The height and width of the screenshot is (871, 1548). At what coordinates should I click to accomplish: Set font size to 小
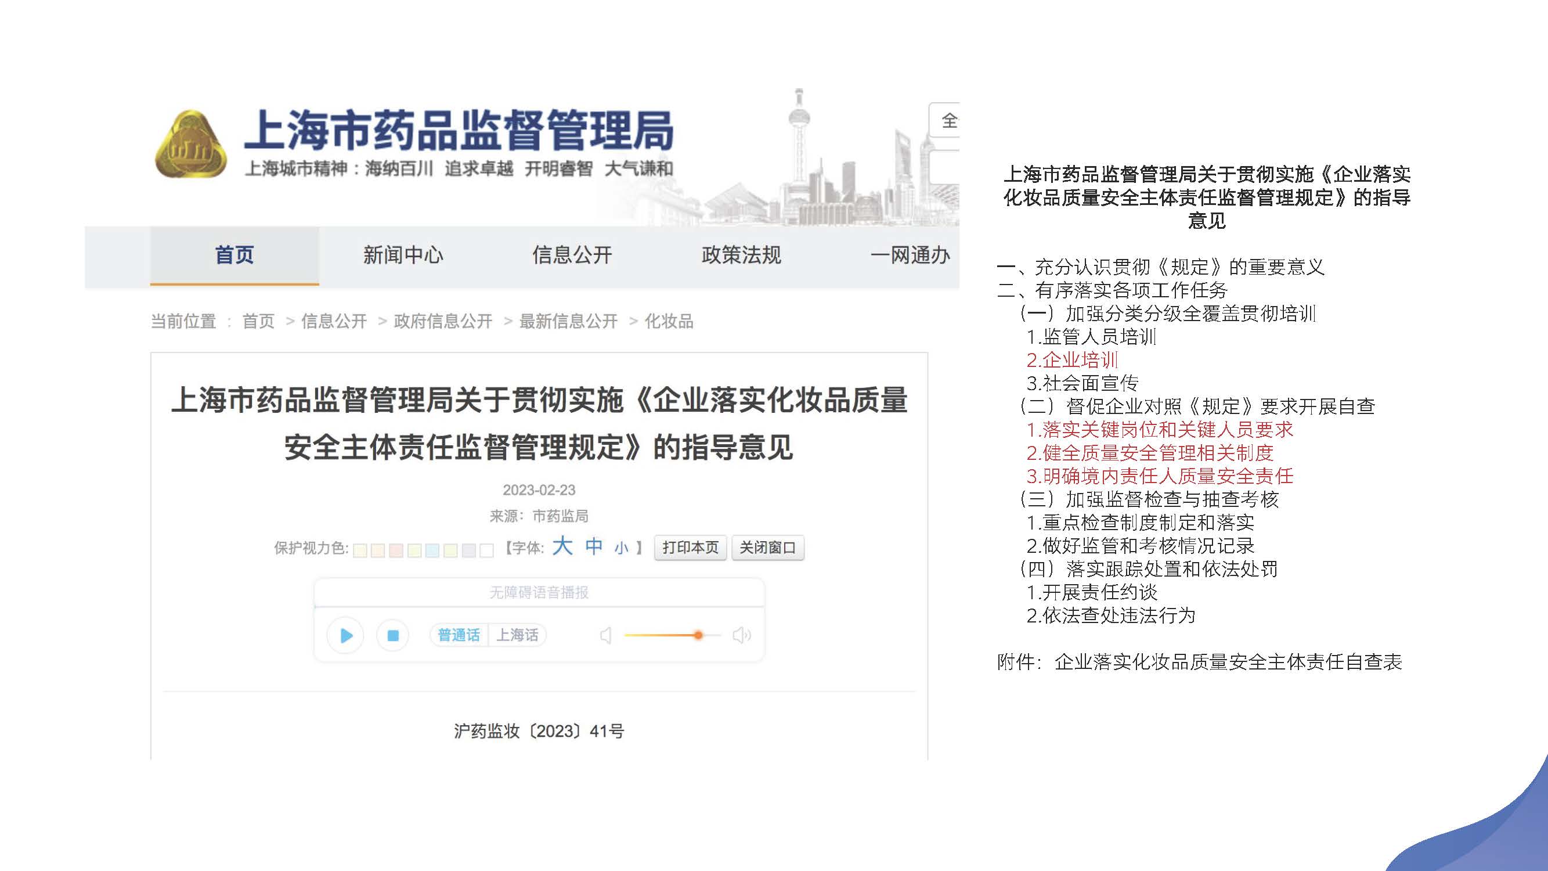click(622, 548)
